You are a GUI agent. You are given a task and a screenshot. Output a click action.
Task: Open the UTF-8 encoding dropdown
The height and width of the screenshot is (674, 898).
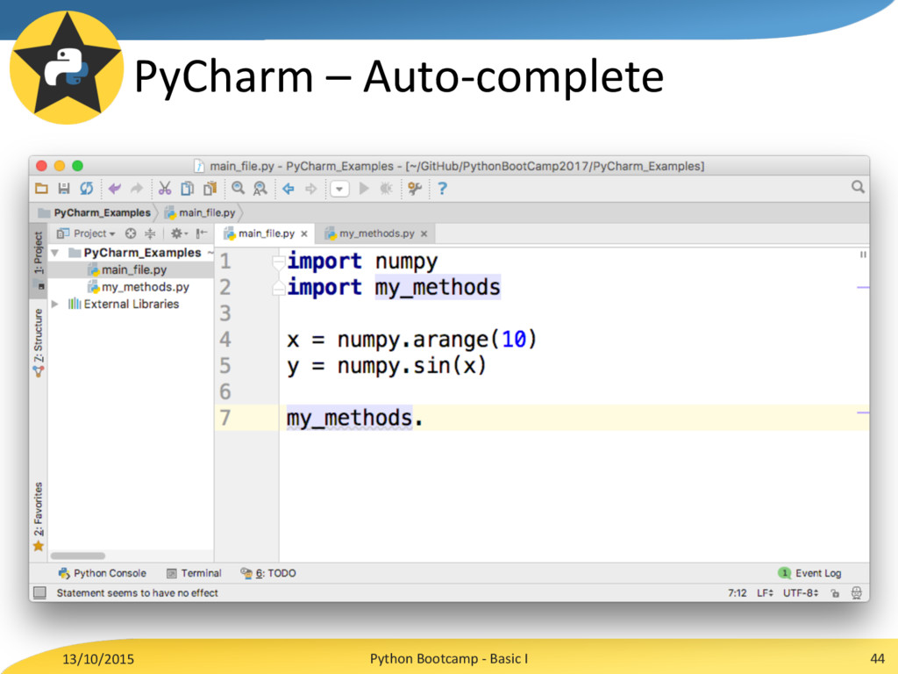(x=801, y=592)
